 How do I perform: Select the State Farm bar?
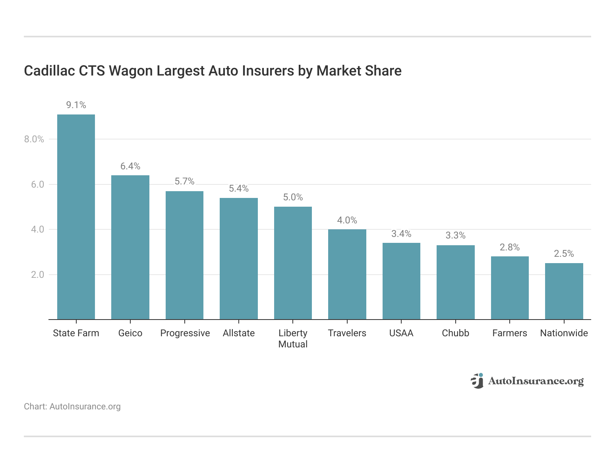click(76, 217)
